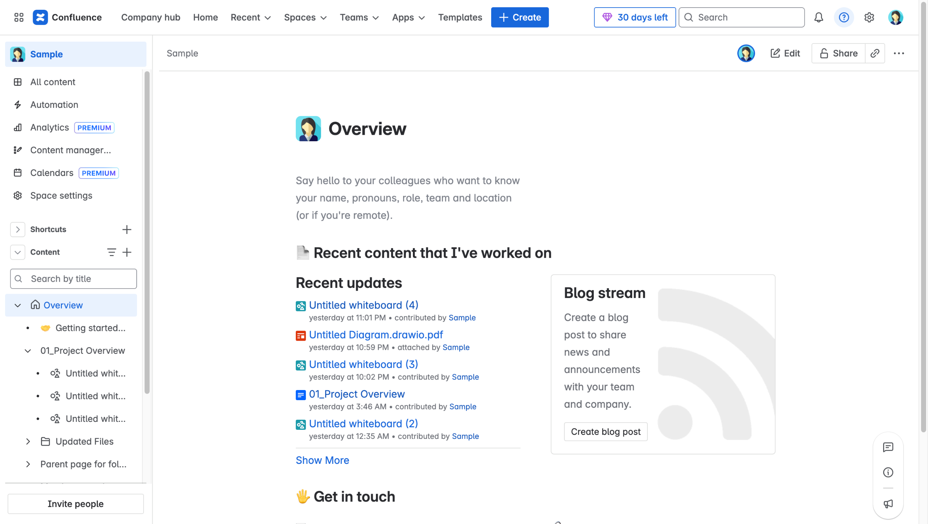The height and width of the screenshot is (524, 928).
Task: Go to Company hub
Action: pos(150,17)
